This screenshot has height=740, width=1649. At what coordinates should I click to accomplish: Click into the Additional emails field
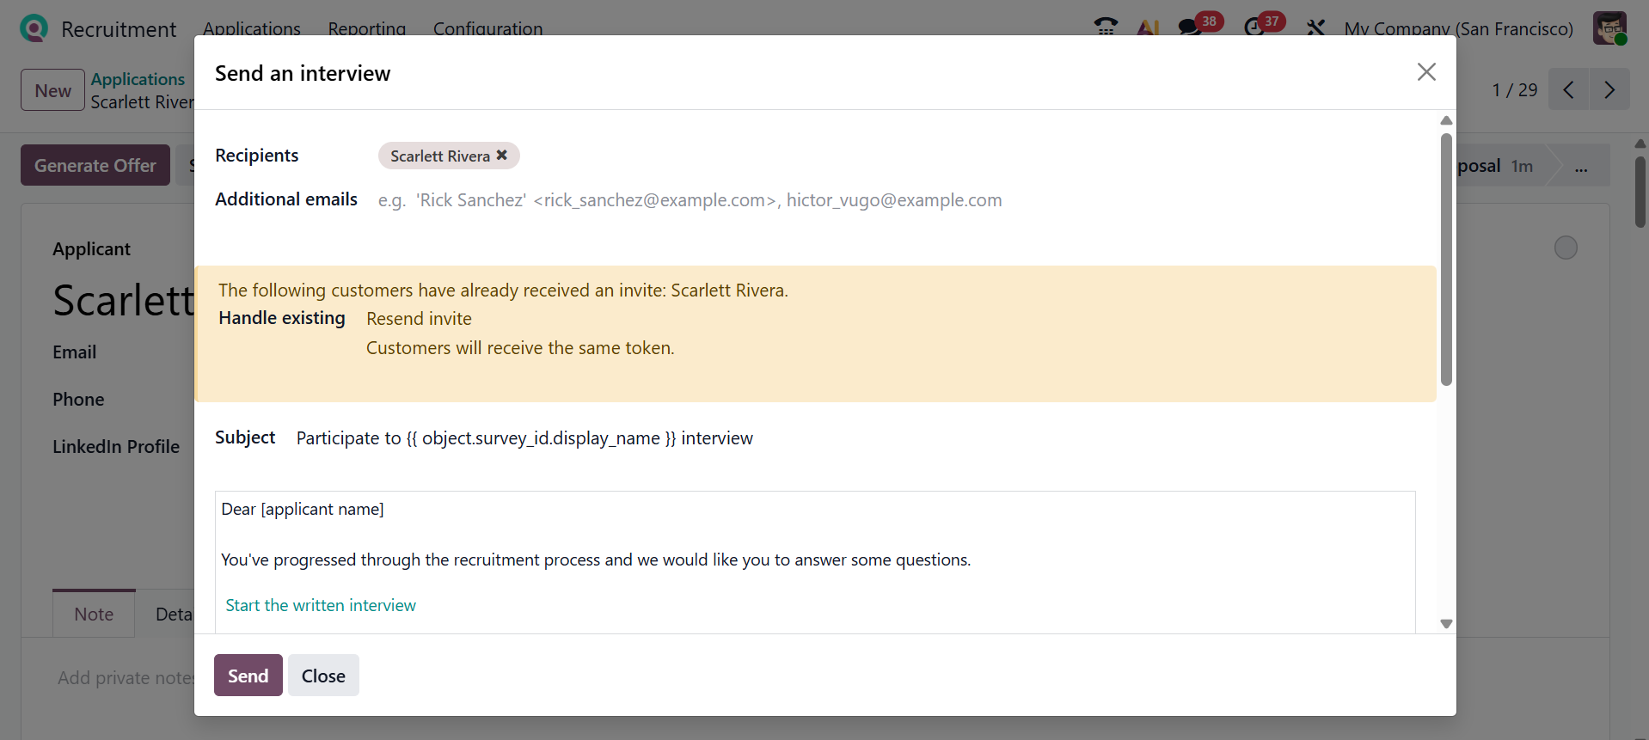[690, 200]
